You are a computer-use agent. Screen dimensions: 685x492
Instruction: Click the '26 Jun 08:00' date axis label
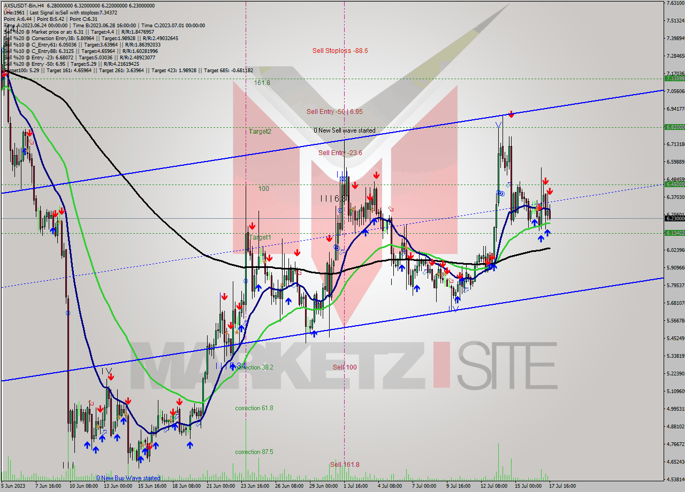(x=290, y=486)
